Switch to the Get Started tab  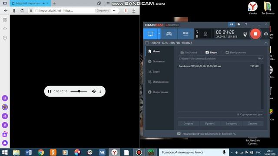click(189, 52)
